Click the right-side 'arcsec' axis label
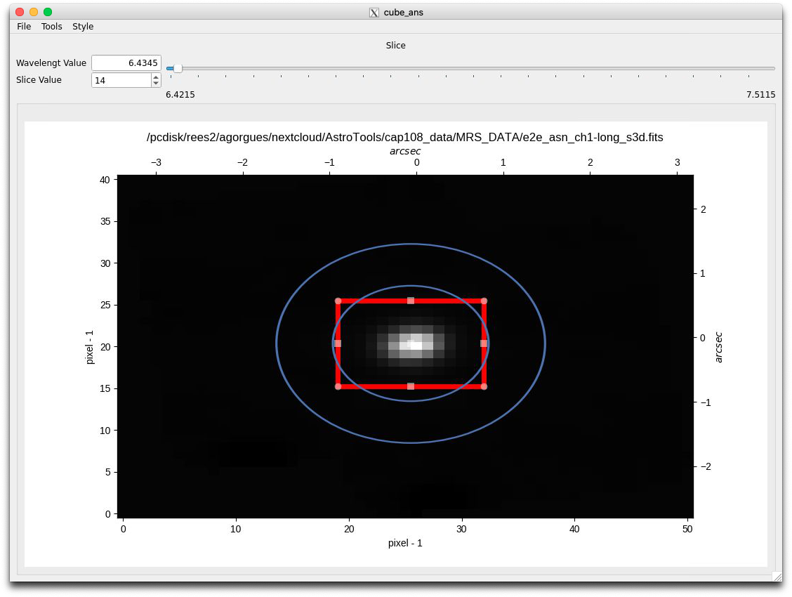This screenshot has width=792, height=597. pos(719,348)
